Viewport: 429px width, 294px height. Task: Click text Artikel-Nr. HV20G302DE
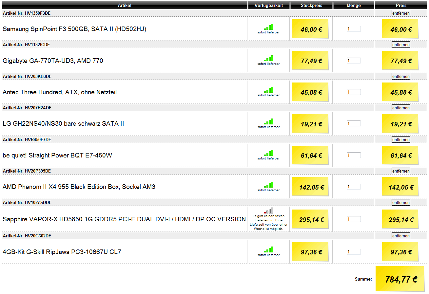27,236
